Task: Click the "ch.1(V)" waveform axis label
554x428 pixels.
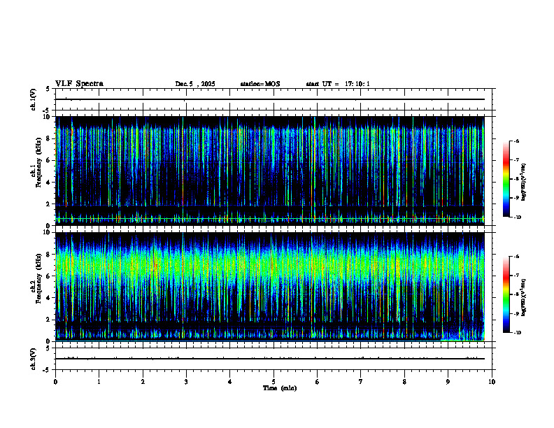Action: tap(34, 99)
